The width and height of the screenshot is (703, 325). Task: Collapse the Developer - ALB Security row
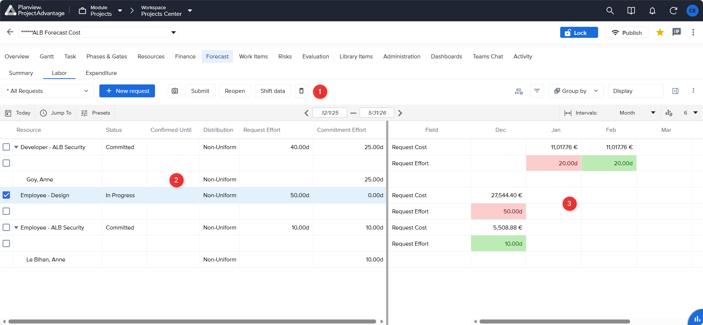(16, 147)
